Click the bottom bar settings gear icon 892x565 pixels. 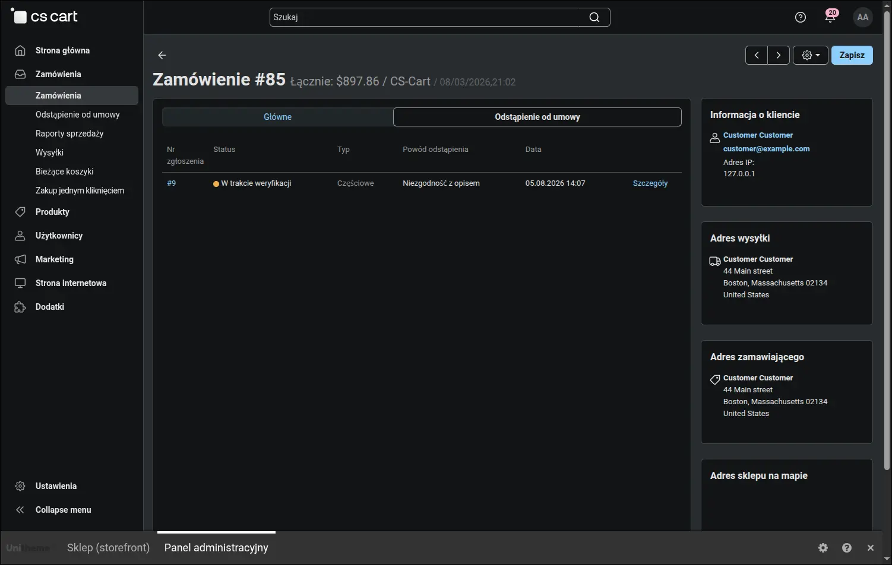[x=823, y=548]
